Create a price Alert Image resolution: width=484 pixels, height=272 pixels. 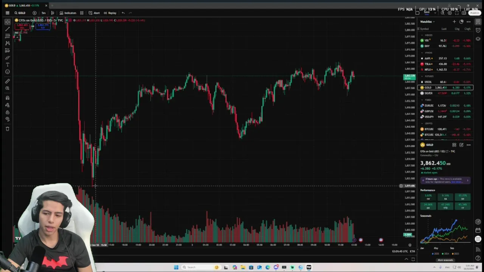(x=94, y=13)
